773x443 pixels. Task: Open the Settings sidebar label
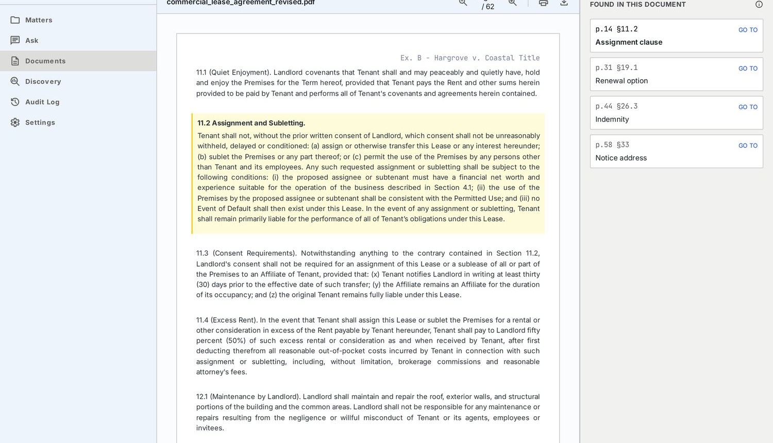(x=40, y=122)
